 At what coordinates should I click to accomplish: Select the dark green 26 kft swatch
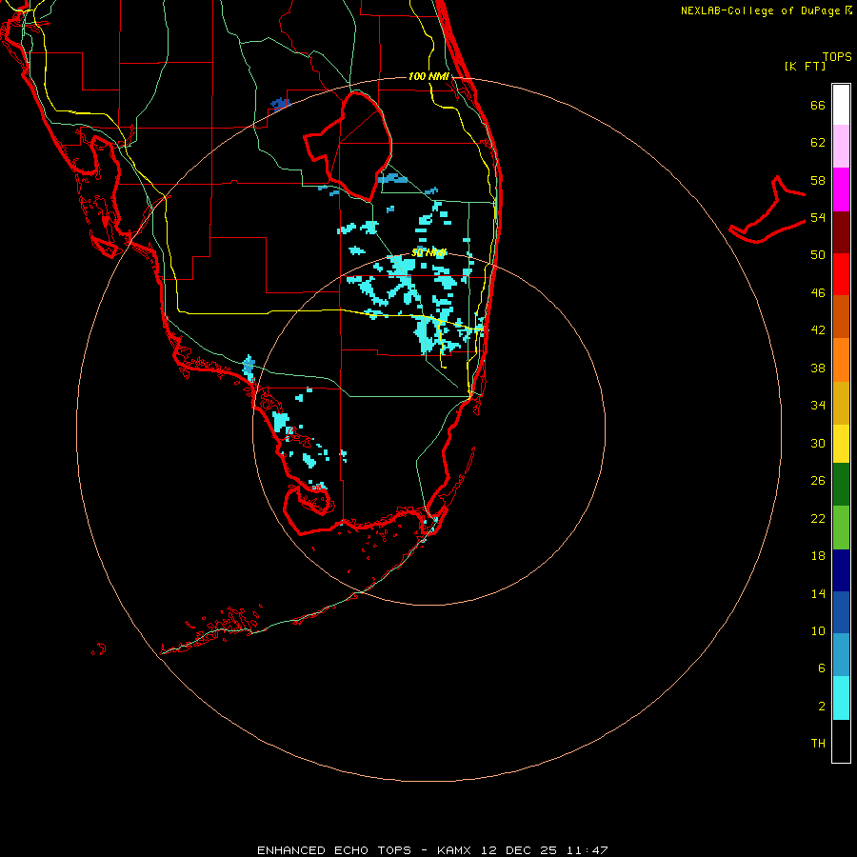click(x=841, y=485)
